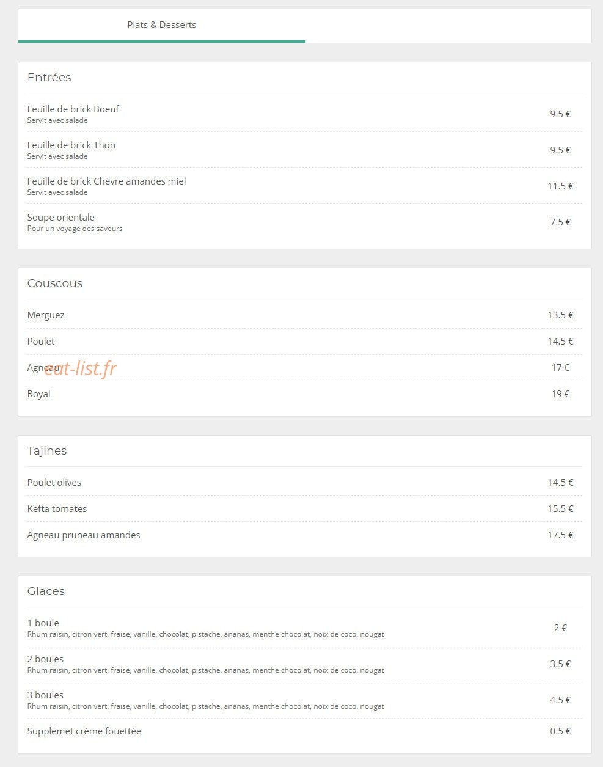This screenshot has width=603, height=768.
Task: Click the Tajines section heading
Action: pyautogui.click(x=47, y=451)
